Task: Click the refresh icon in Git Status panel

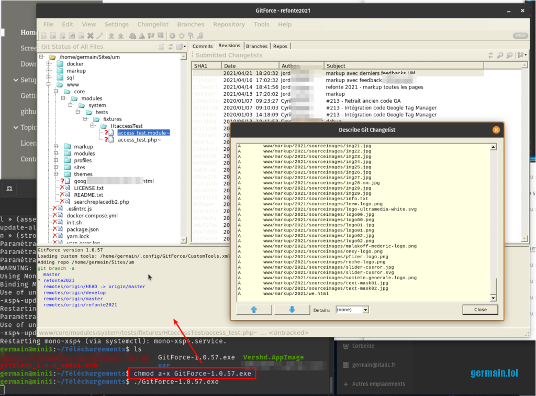Action: click(170, 47)
